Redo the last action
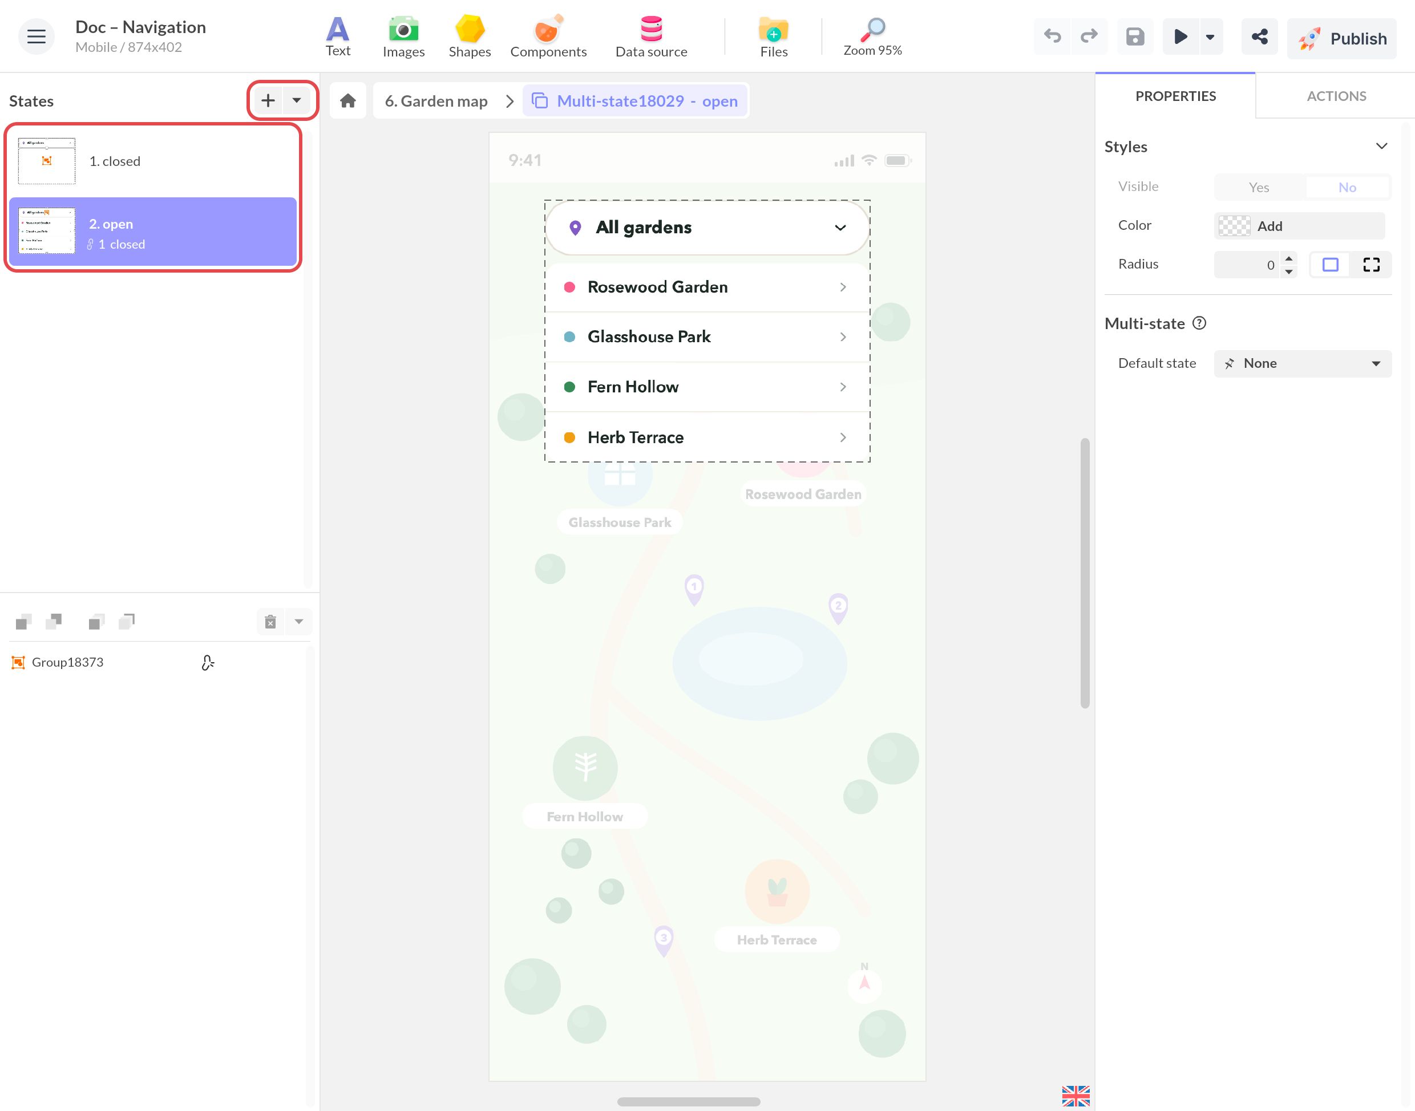The height and width of the screenshot is (1111, 1415). coord(1089,37)
